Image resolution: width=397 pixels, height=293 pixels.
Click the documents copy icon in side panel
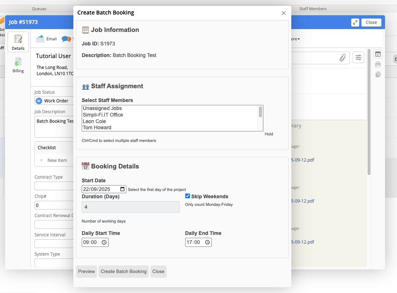pyautogui.click(x=378, y=74)
